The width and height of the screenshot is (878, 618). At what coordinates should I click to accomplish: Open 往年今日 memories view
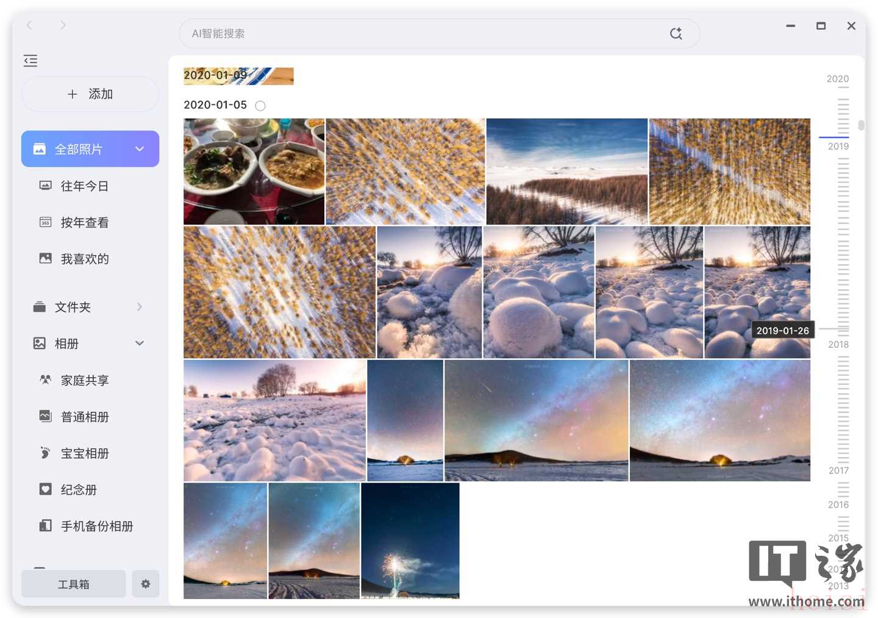pos(84,186)
